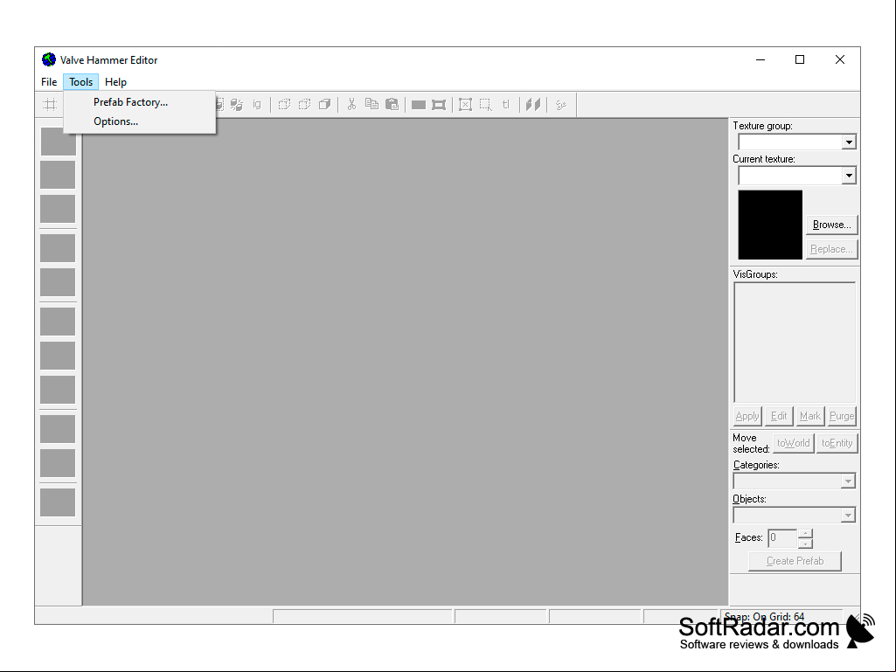896x672 pixels.
Task: Click the texture alignment double-panel icon
Action: 533,105
